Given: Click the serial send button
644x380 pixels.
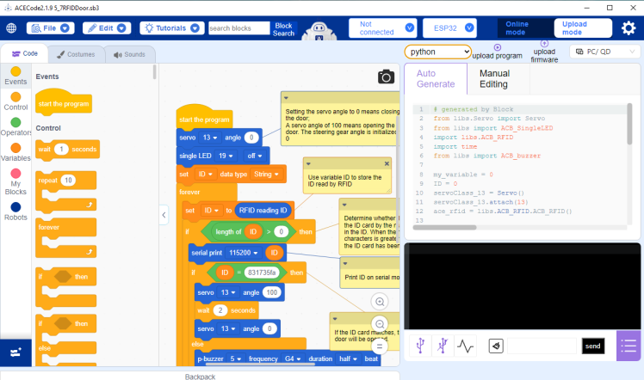Looking at the screenshot, I should pos(592,346).
